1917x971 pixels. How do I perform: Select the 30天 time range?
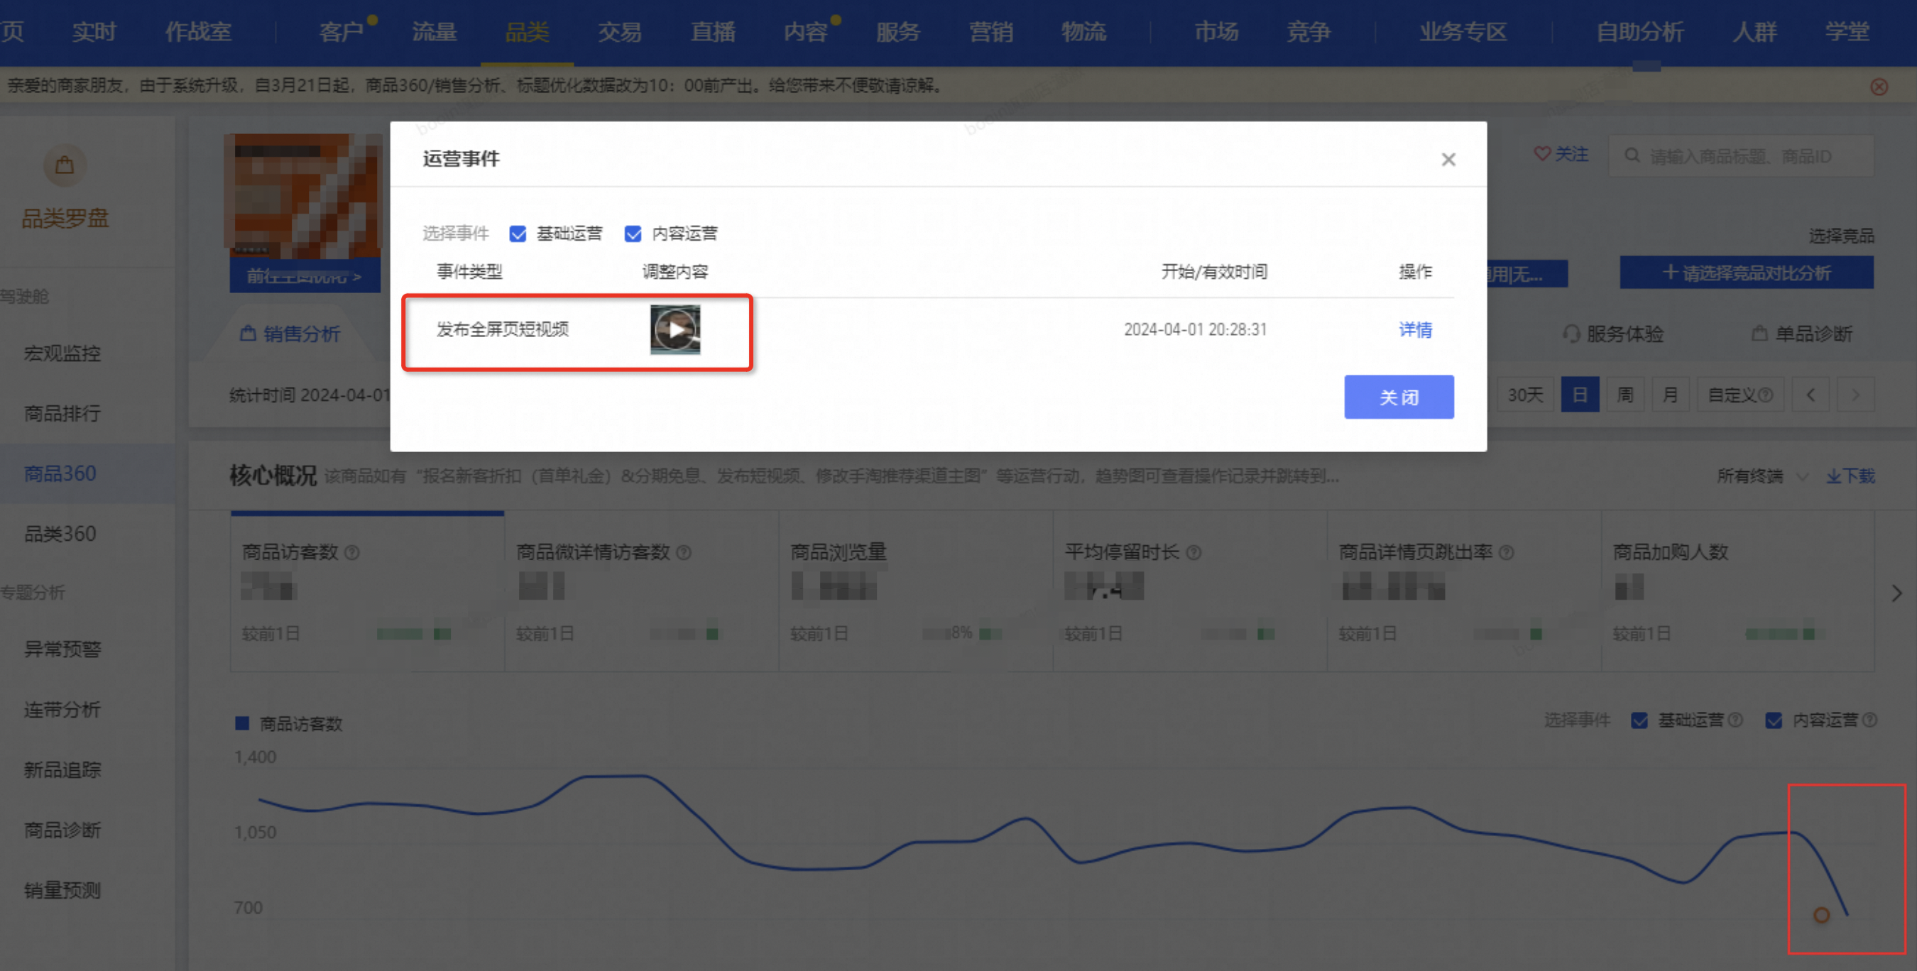(1525, 395)
